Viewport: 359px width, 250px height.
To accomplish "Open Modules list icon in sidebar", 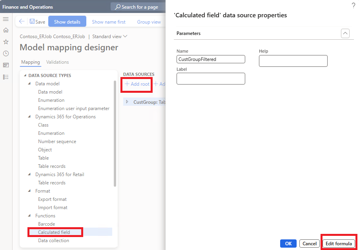I will pos(6,77).
